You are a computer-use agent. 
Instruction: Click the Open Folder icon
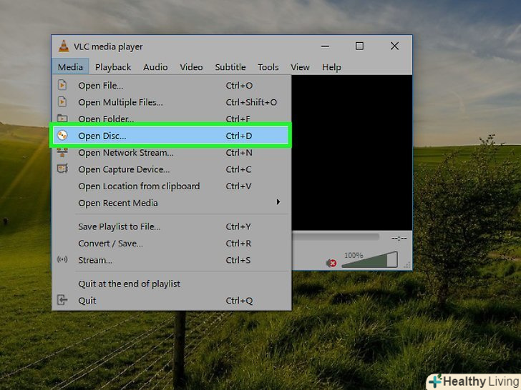click(62, 118)
